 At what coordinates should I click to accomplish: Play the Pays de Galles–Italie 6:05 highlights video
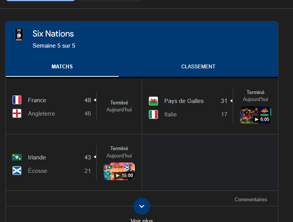pos(255,115)
